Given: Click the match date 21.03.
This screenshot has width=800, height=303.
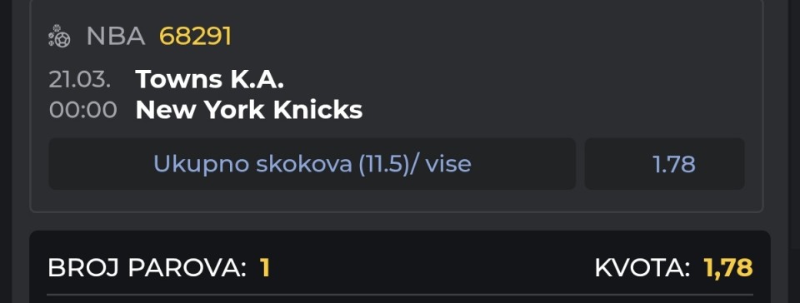Looking at the screenshot, I should tap(80, 80).
